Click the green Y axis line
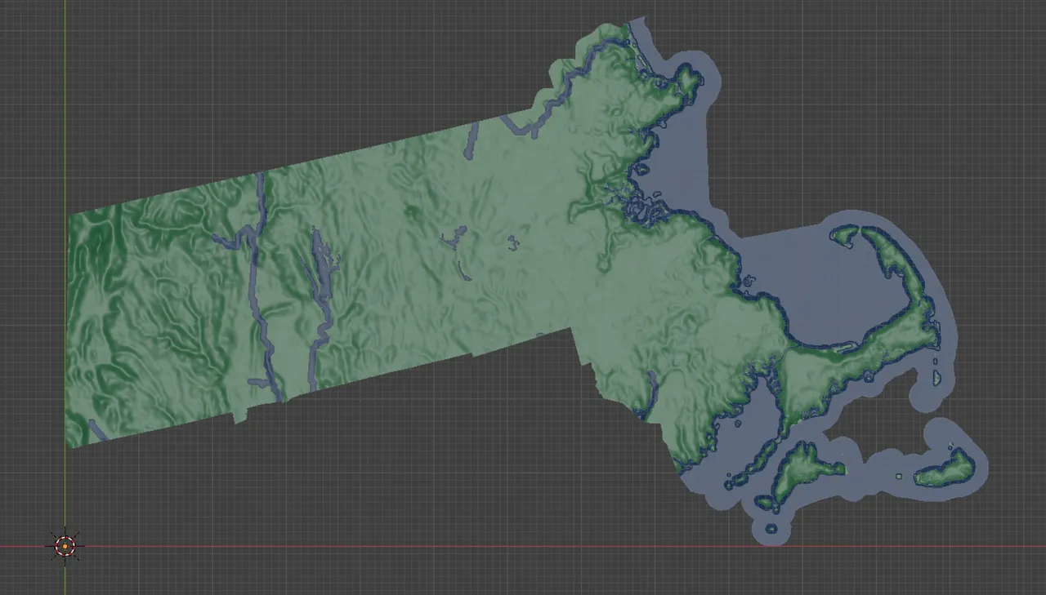 coord(64,245)
